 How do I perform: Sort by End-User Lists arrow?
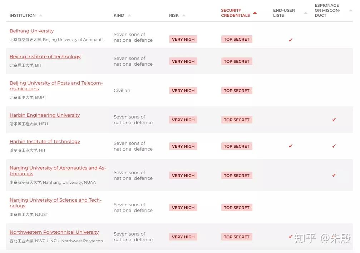point(306,13)
